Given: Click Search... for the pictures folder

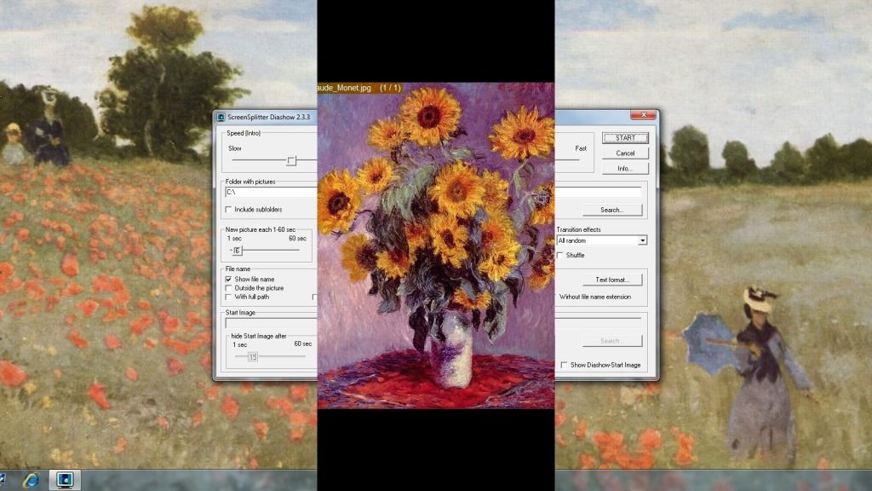Looking at the screenshot, I should coord(612,210).
